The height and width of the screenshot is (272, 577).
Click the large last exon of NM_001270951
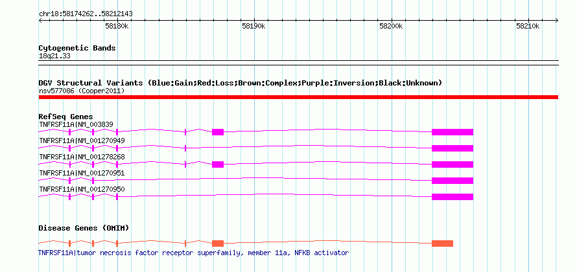453,181
